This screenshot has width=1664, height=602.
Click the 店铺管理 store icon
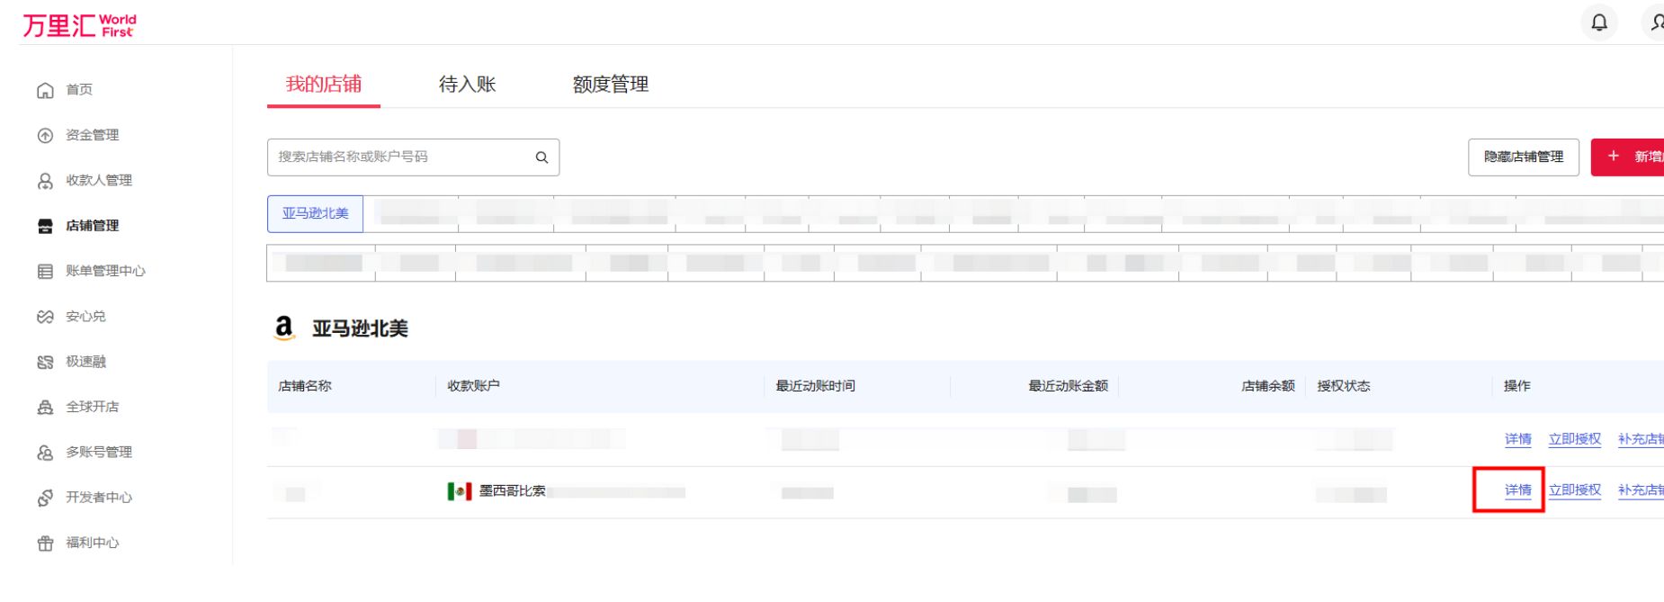pos(45,226)
